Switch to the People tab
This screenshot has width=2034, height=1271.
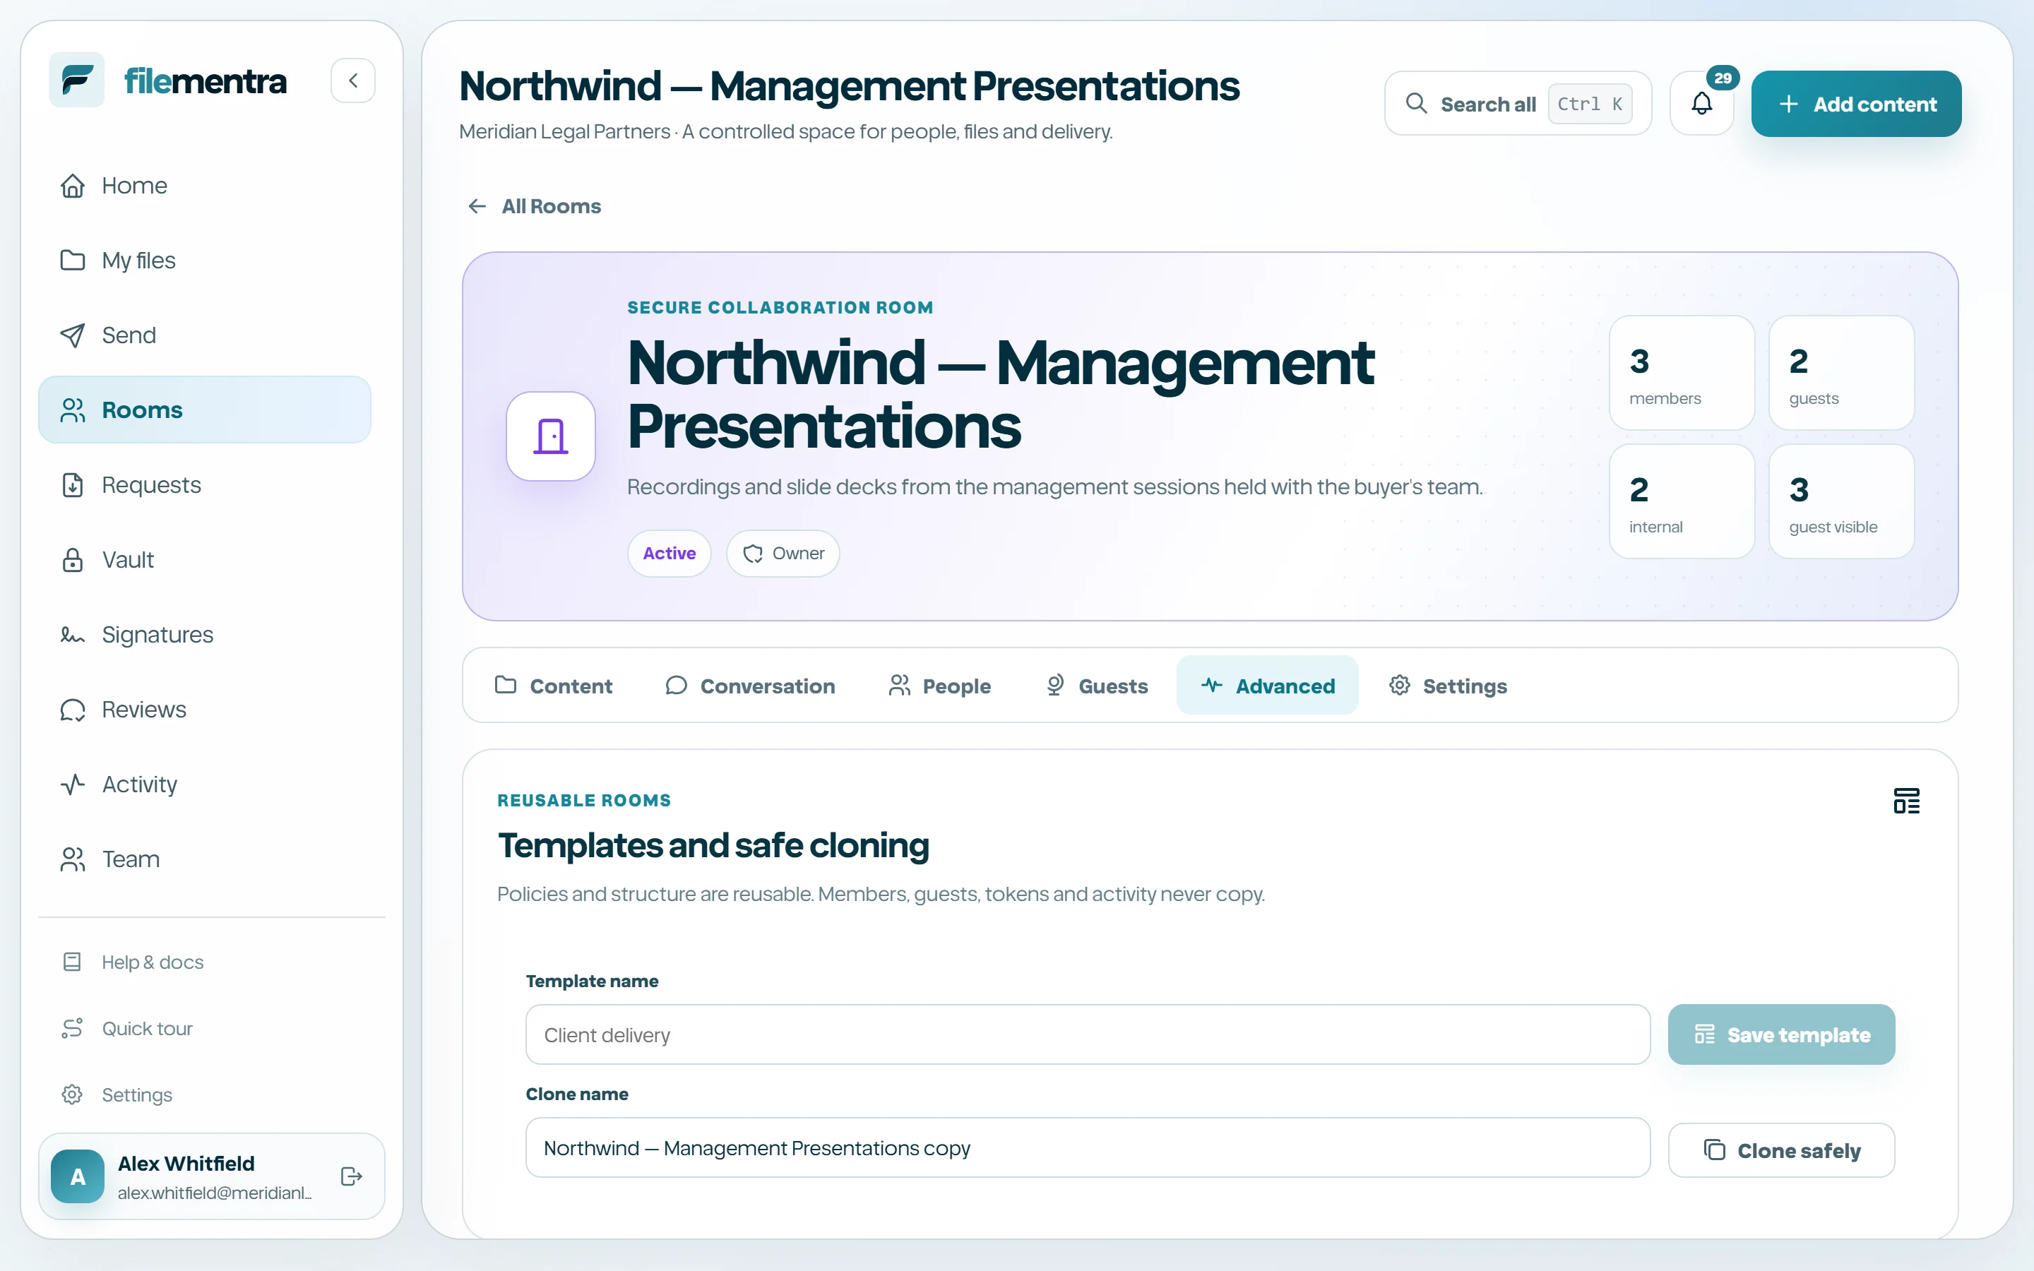coord(940,685)
